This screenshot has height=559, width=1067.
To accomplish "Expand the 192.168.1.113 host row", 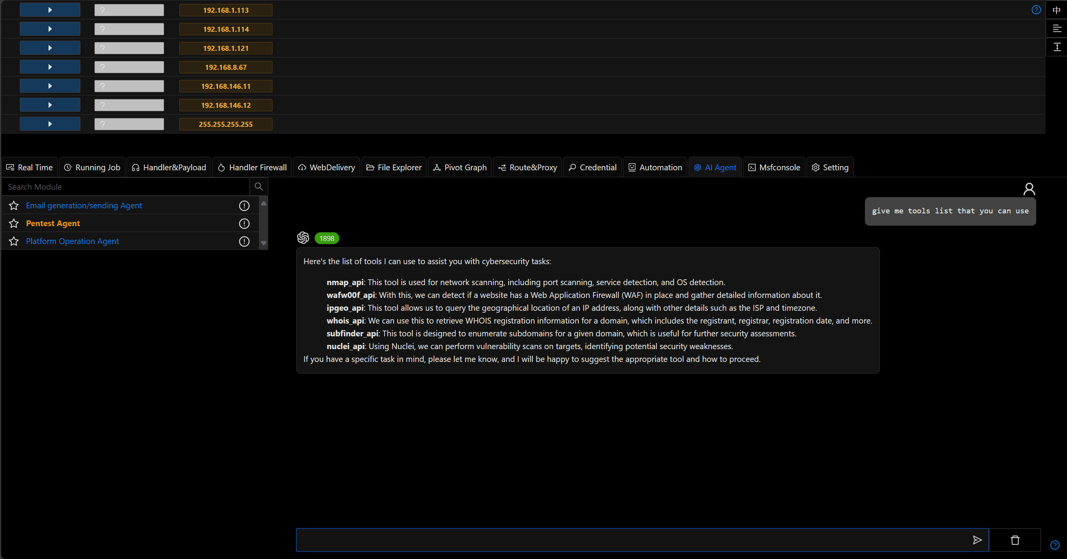I will (x=50, y=10).
